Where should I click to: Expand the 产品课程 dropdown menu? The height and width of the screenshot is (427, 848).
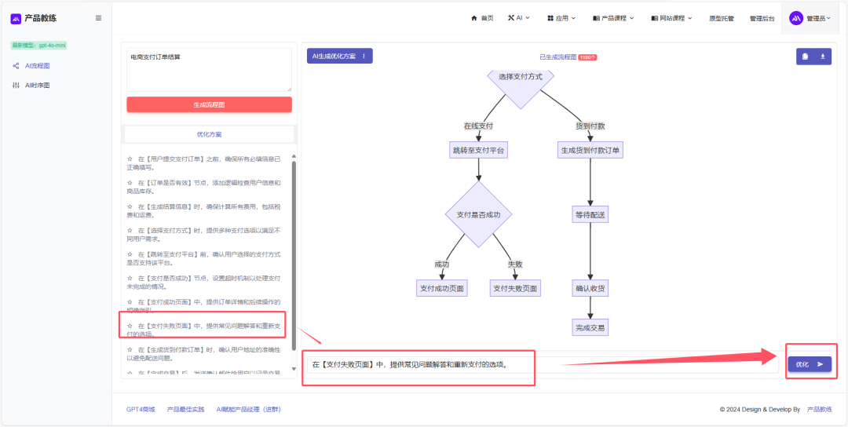click(613, 18)
